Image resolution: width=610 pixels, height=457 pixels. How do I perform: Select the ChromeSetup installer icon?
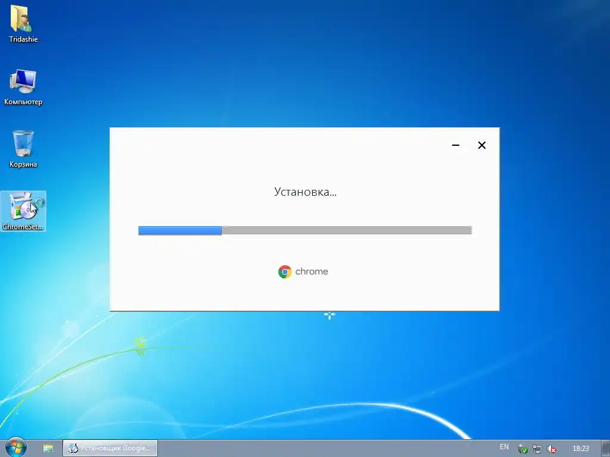click(23, 211)
